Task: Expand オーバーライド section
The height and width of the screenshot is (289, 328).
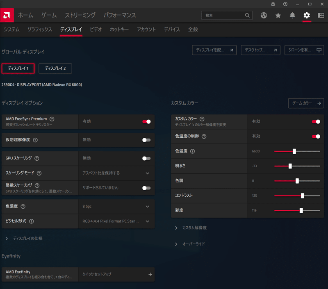Action: point(190,244)
